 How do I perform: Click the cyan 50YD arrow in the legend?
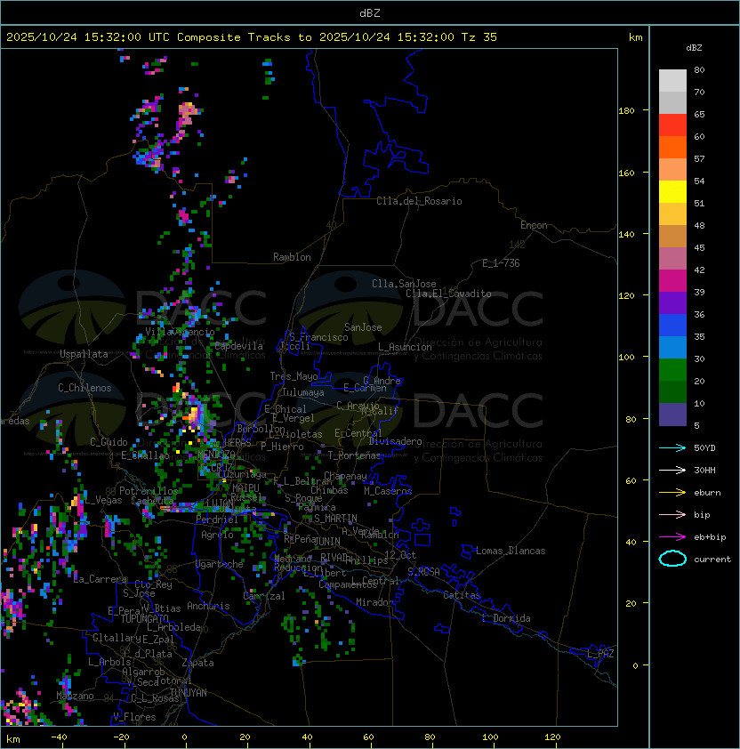click(672, 448)
